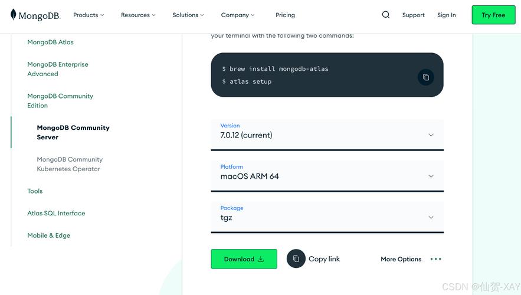This screenshot has width=521, height=295.
Task: Open MongoDB Community Kubernetes Operator item
Action: point(70,164)
